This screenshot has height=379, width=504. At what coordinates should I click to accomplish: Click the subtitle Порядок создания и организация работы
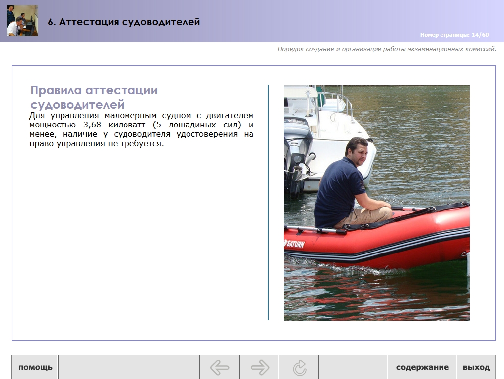(x=386, y=49)
